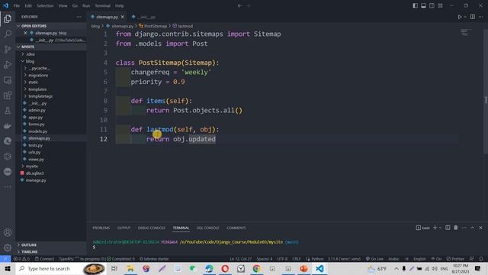Toggle primary sidebar layout button
This screenshot has height=275, width=488.
pyautogui.click(x=415, y=5)
